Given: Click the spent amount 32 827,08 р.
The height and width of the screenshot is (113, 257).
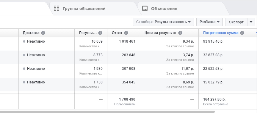Looking at the screenshot, I should pos(213,55).
